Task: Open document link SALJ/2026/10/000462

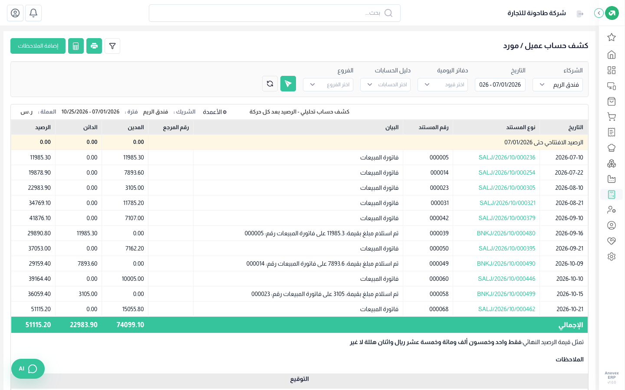Action: [507, 309]
